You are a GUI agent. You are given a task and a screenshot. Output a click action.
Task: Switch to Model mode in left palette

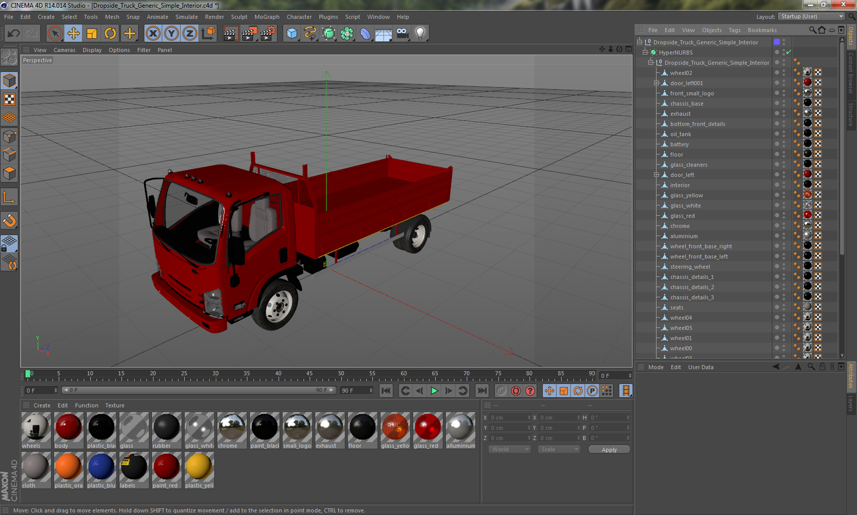tap(10, 81)
